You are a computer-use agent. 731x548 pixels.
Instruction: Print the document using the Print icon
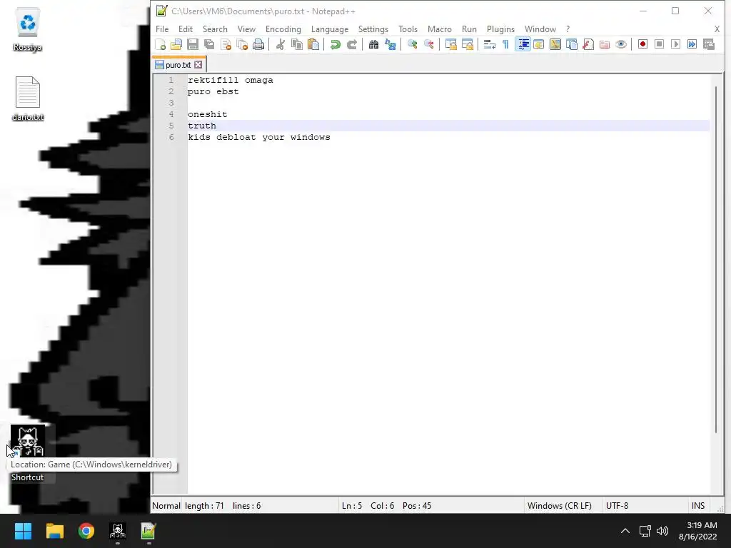point(258,44)
